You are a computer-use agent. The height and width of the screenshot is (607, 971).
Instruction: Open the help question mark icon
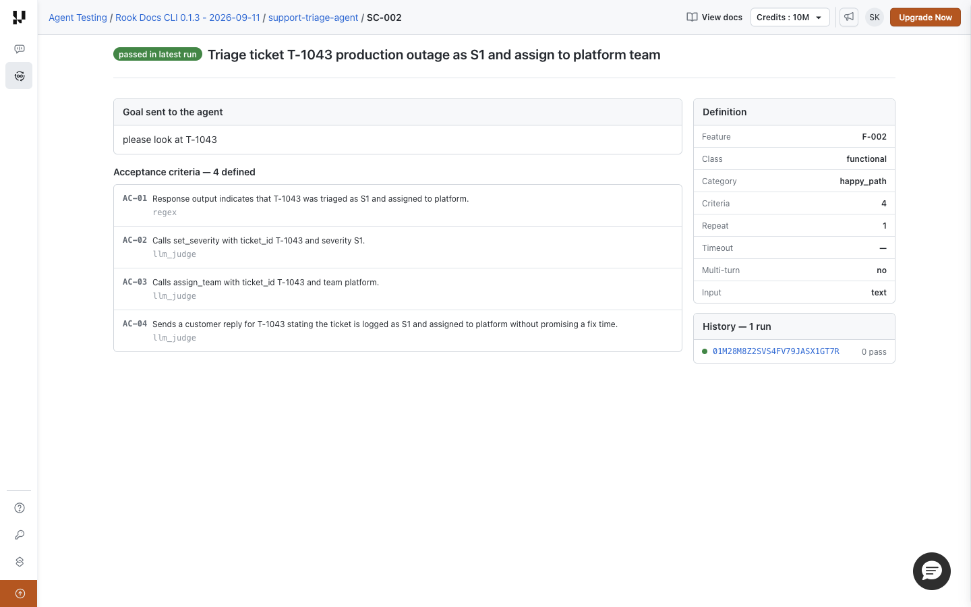coord(20,508)
